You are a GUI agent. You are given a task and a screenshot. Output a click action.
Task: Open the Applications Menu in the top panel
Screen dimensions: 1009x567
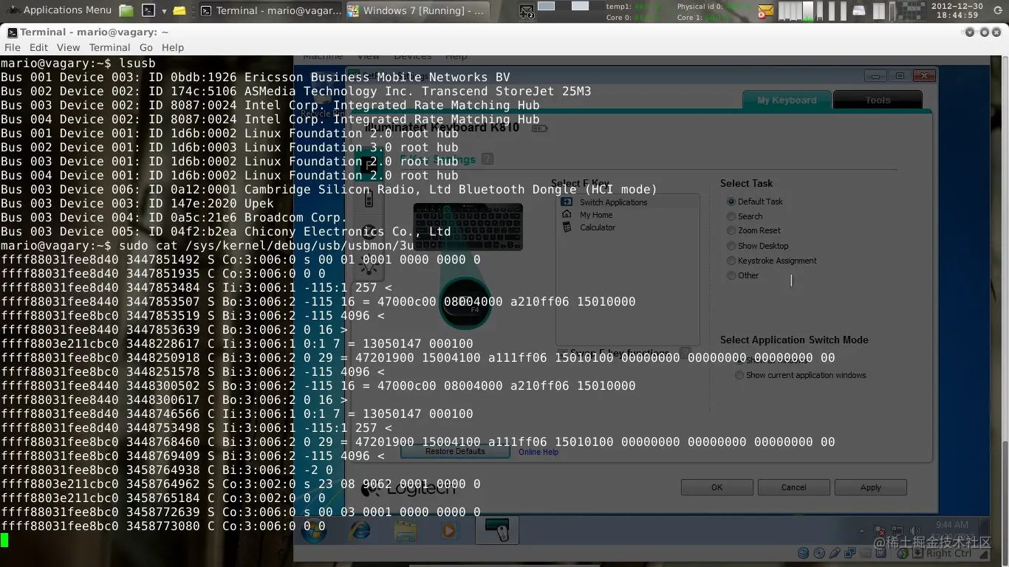pos(58,10)
